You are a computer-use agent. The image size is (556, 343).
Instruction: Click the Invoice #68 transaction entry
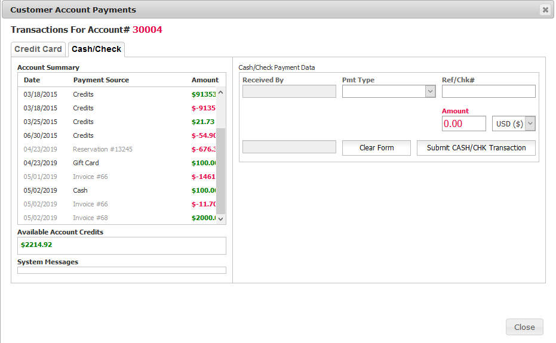coord(90,218)
